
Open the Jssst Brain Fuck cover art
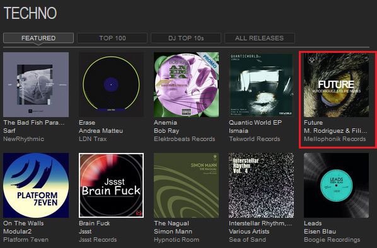tap(111, 185)
